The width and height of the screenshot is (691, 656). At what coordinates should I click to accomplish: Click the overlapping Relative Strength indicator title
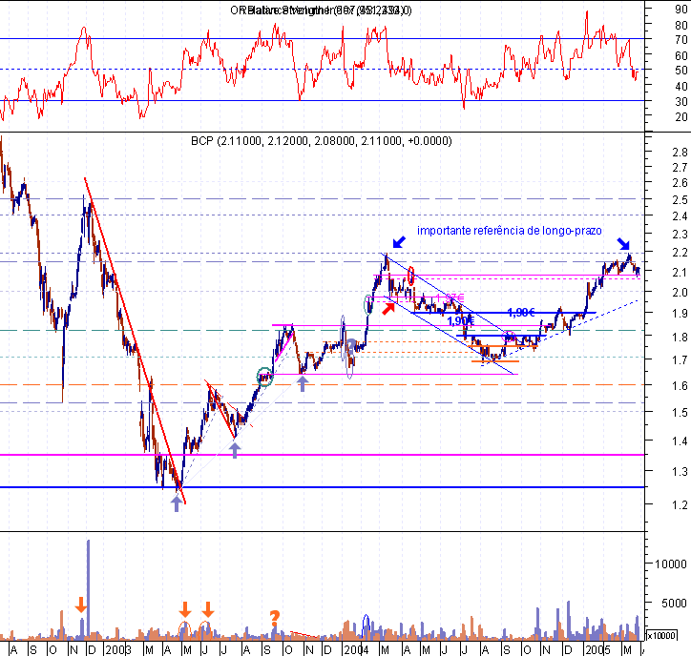click(321, 10)
